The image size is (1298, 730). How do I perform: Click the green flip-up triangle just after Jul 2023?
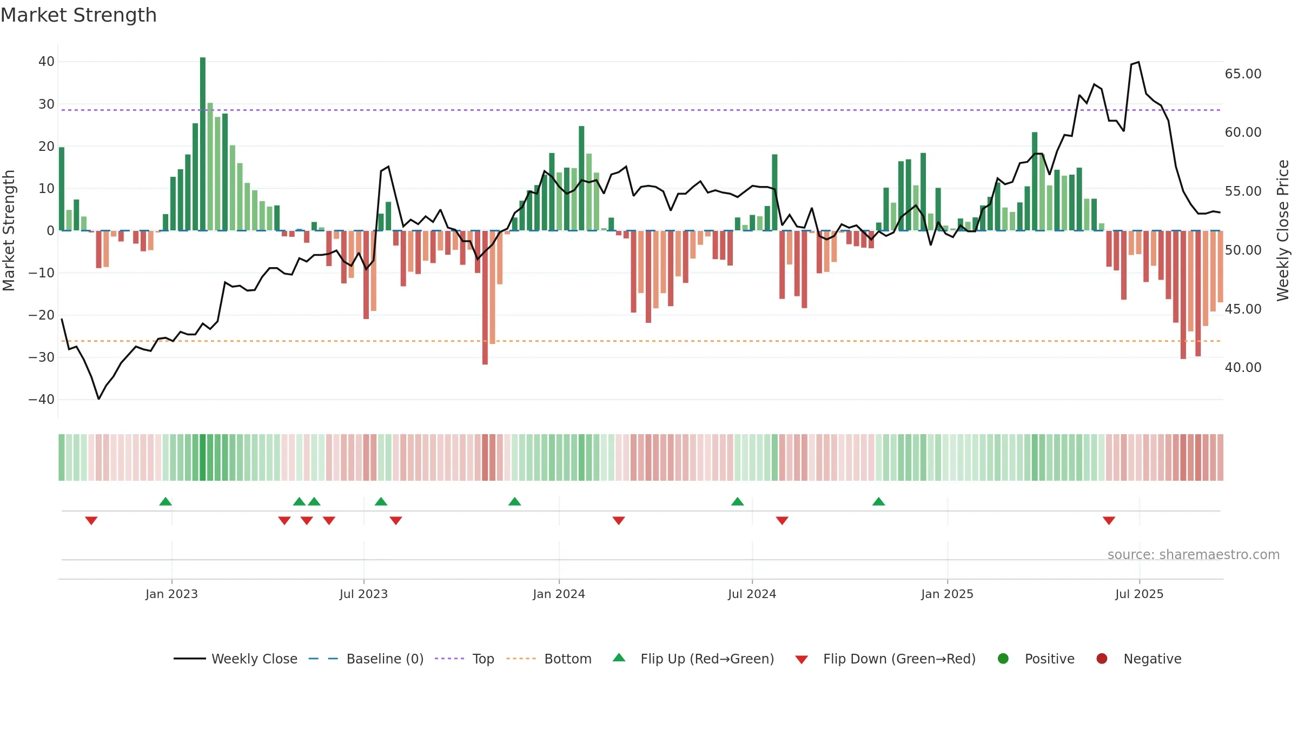pos(381,501)
